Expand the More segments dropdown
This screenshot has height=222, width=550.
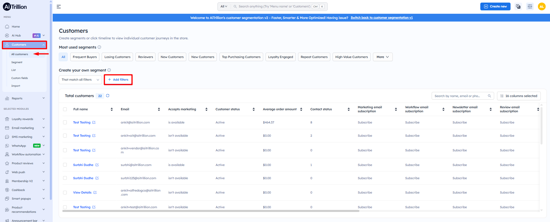pos(382,57)
